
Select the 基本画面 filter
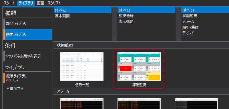point(83,16)
